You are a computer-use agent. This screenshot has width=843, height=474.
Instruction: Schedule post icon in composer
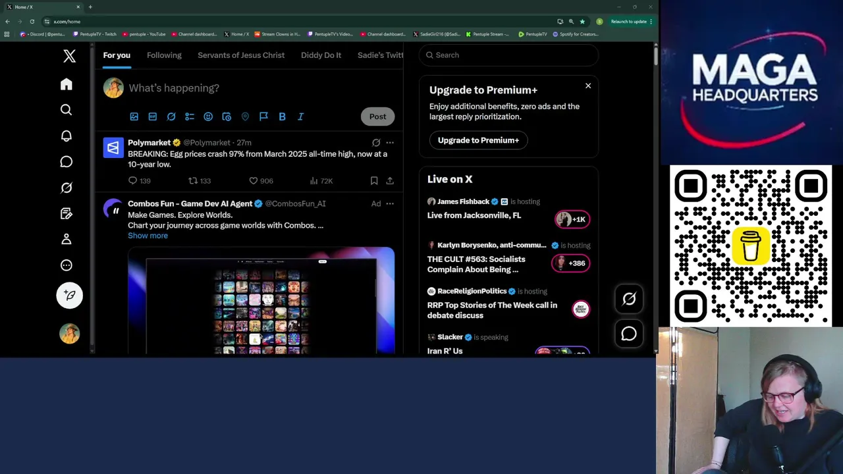tap(227, 117)
